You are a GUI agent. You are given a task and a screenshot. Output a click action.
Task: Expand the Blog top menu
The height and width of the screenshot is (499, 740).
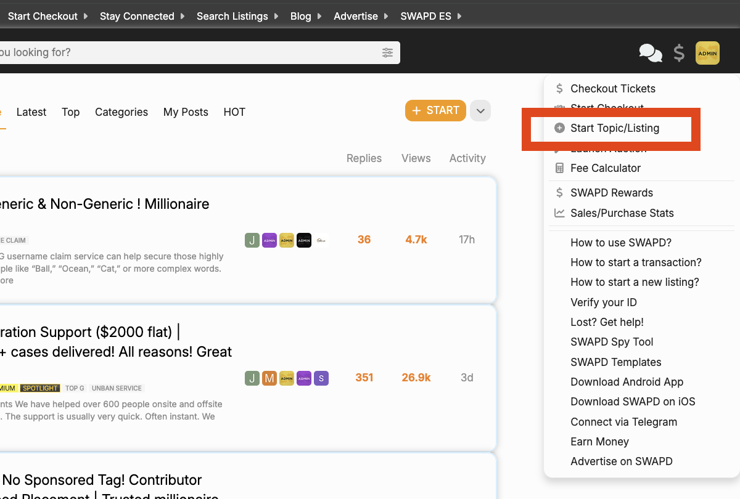point(306,16)
